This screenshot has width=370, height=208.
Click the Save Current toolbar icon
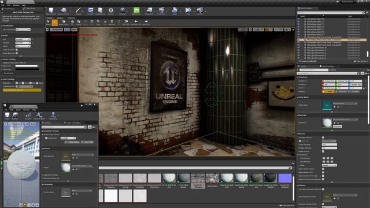pos(51,11)
